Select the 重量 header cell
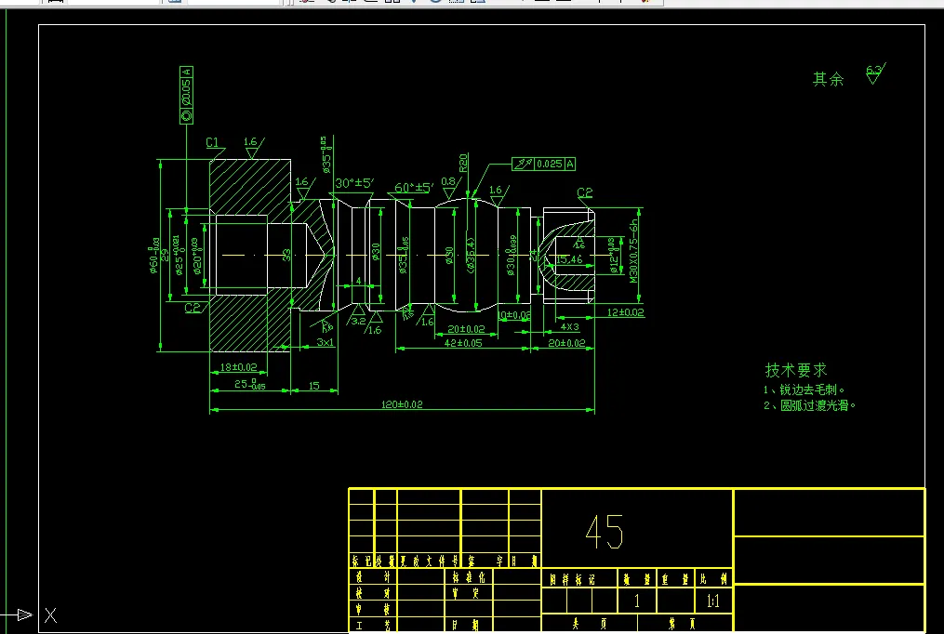Screen dimensions: 944x634 click(x=675, y=579)
